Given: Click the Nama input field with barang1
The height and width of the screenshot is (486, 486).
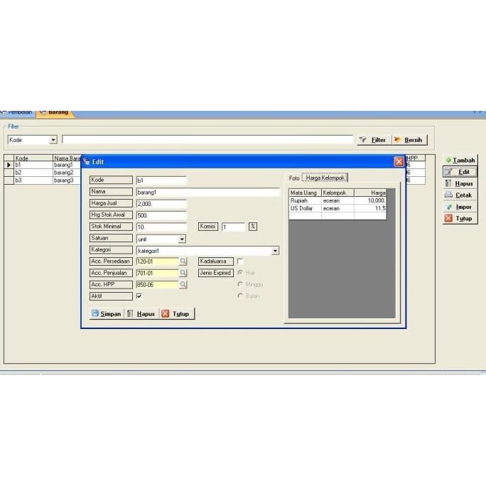Looking at the screenshot, I should point(208,192).
